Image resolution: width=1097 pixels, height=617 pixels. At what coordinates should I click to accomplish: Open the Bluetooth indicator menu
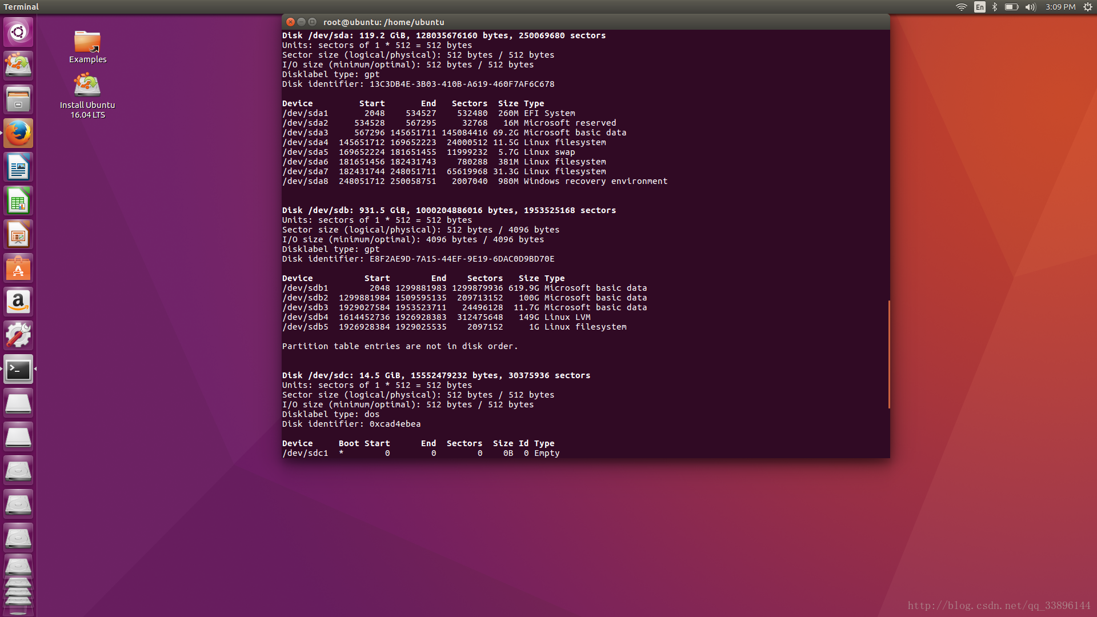pyautogui.click(x=995, y=7)
